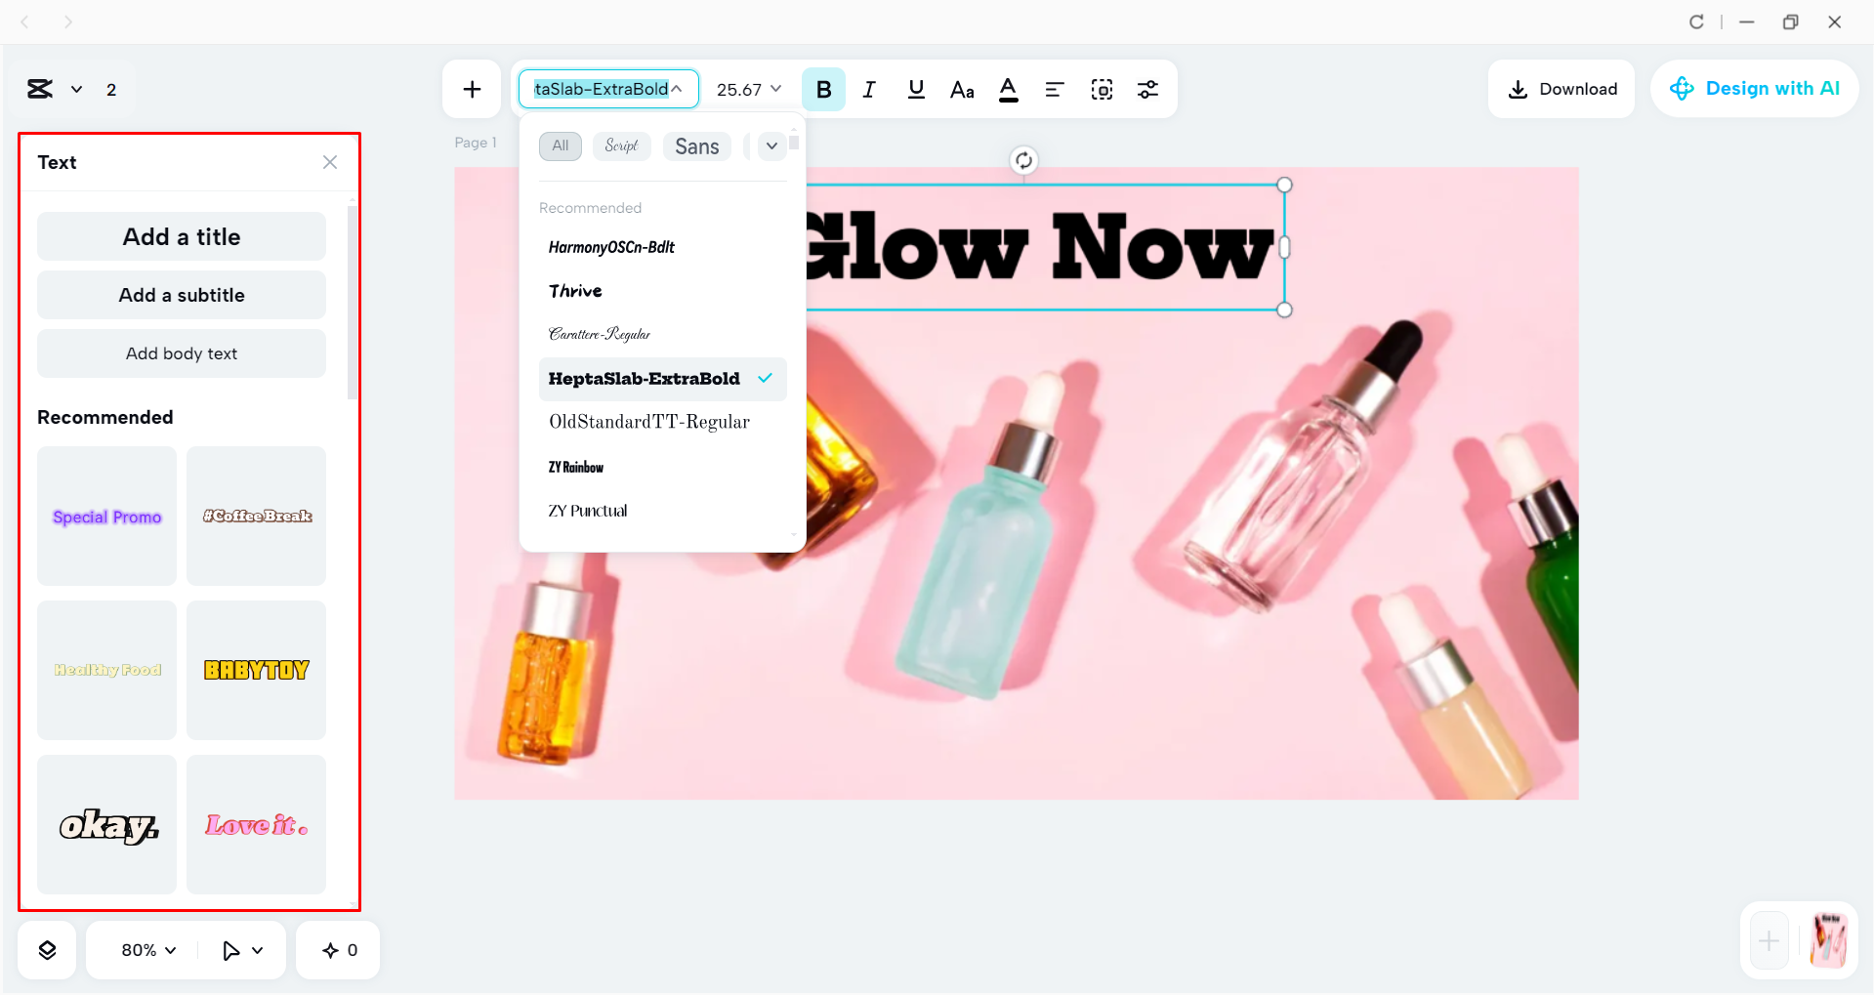Screen dimensions: 1874x995
Task: Open the Design with AI feature
Action: (1754, 88)
